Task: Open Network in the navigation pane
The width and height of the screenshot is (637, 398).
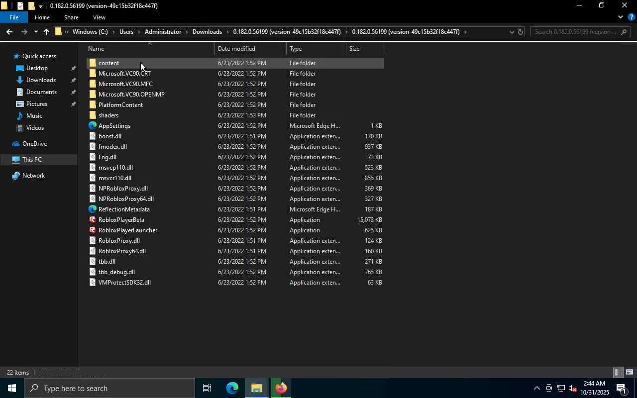Action: (33, 176)
